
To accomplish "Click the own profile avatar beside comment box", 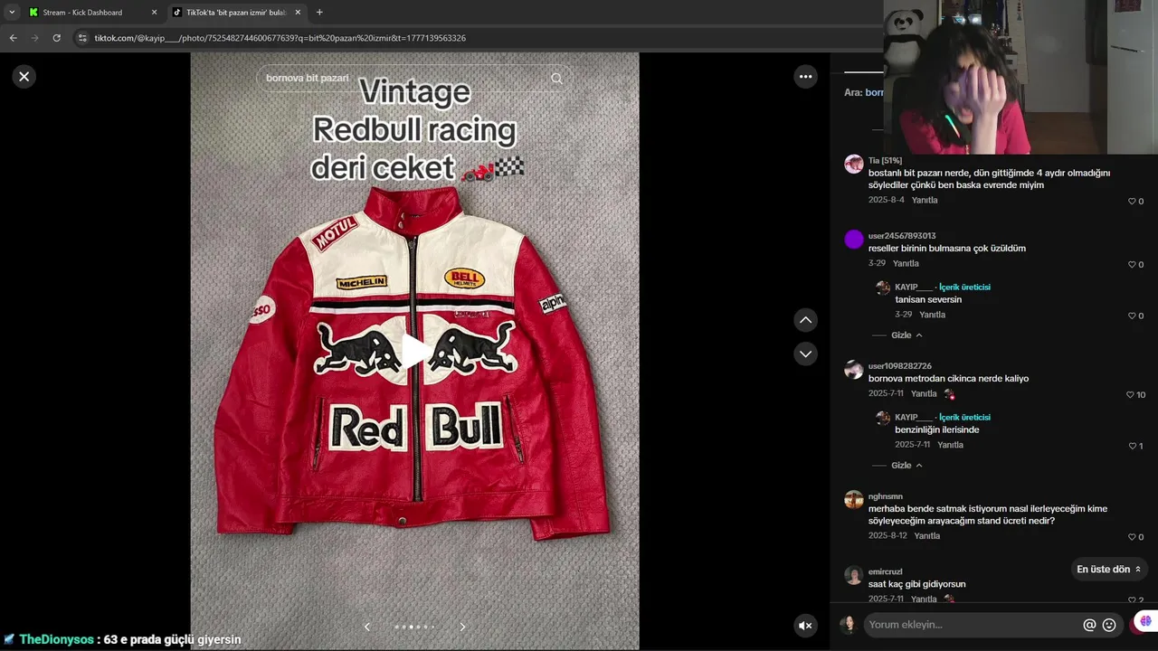I will pyautogui.click(x=848, y=625).
